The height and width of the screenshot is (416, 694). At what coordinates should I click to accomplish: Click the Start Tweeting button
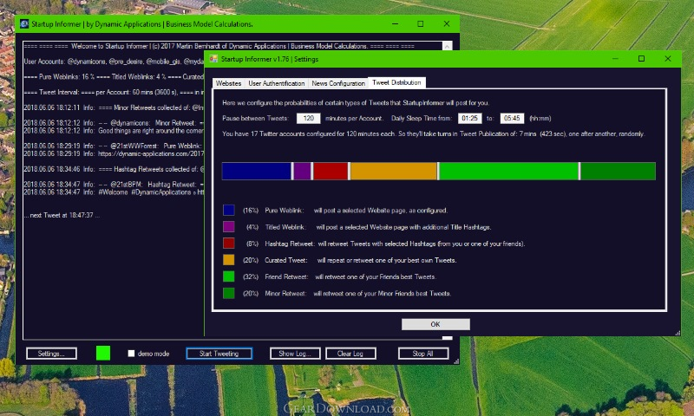(219, 354)
